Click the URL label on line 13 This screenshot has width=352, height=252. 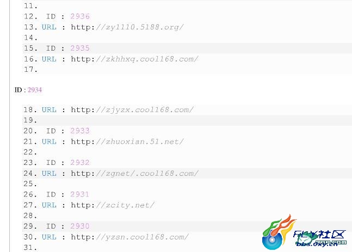pyautogui.click(x=49, y=27)
